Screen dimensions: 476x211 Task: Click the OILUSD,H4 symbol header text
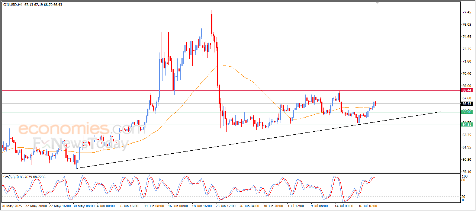pyautogui.click(x=13, y=4)
